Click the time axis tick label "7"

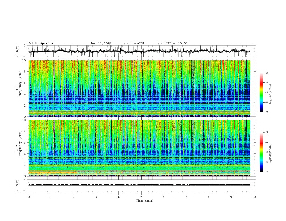[x=186, y=197]
